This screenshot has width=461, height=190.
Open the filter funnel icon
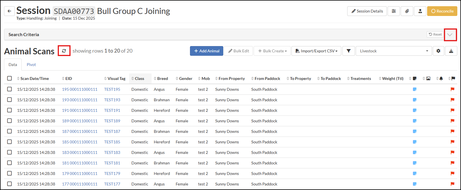click(x=348, y=51)
